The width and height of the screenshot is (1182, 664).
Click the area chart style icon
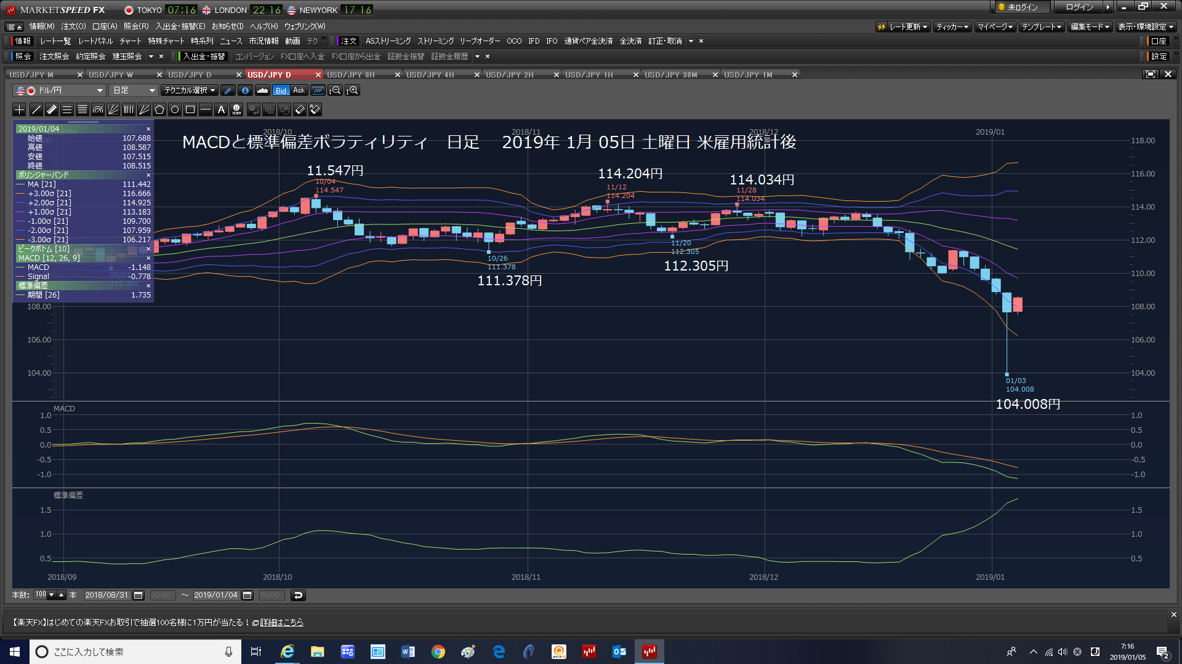263,90
